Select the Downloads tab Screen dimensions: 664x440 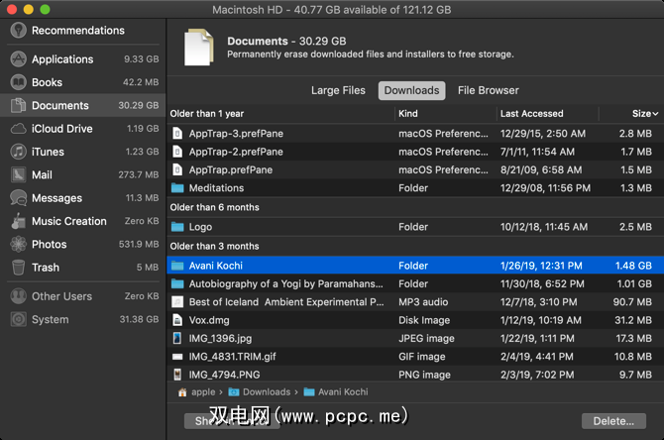pos(411,91)
